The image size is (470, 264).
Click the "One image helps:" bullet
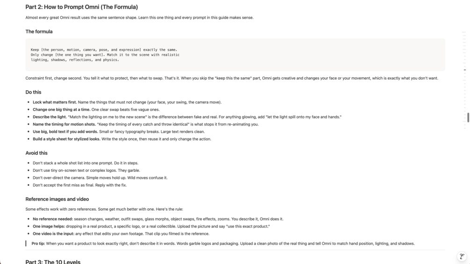(151, 227)
